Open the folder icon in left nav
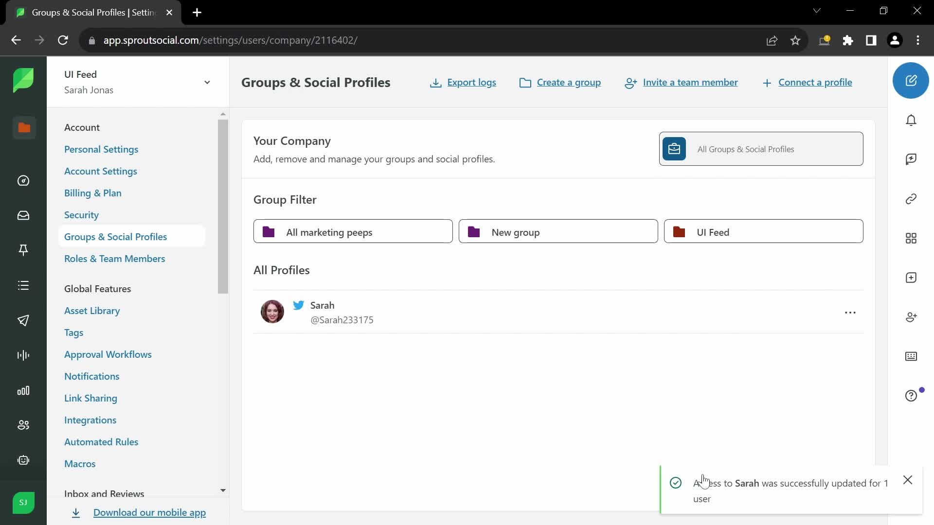This screenshot has width=934, height=525. click(24, 127)
